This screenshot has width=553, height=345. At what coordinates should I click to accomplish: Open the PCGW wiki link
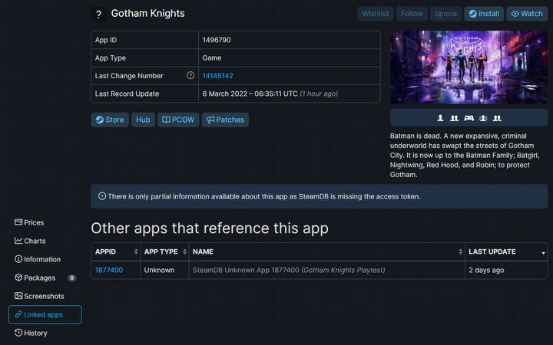click(x=177, y=120)
